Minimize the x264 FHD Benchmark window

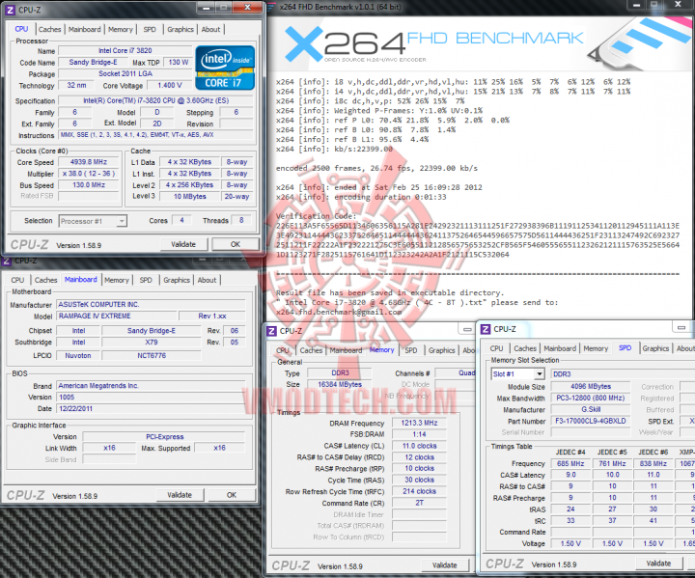point(637,6)
